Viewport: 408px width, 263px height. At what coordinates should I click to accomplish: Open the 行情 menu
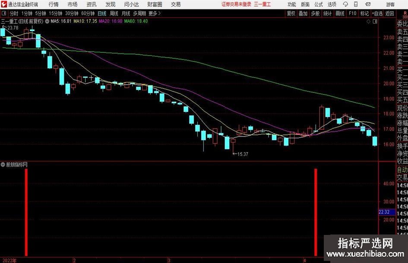[x=54, y=4]
